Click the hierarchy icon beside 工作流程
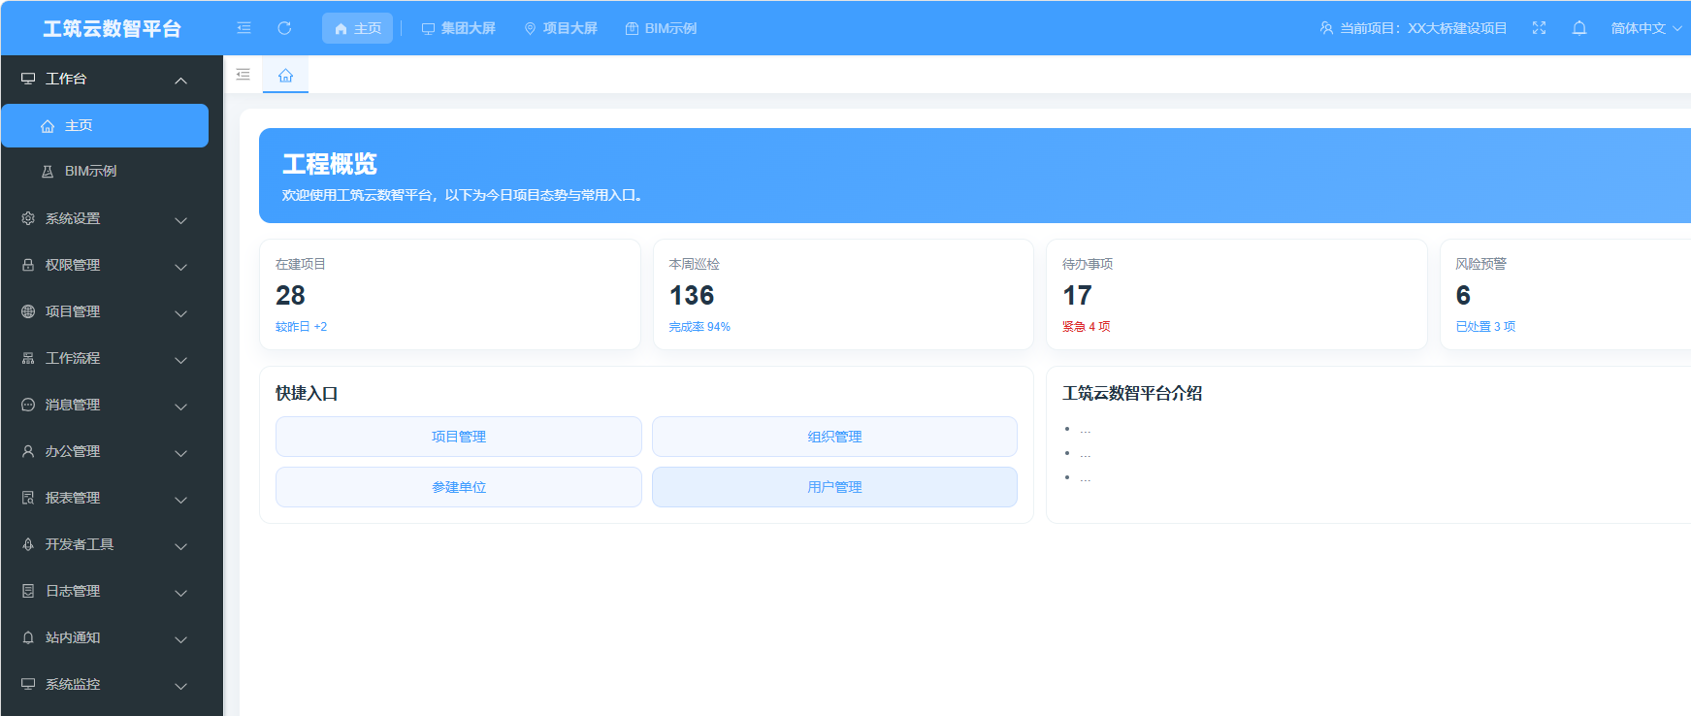 [28, 358]
